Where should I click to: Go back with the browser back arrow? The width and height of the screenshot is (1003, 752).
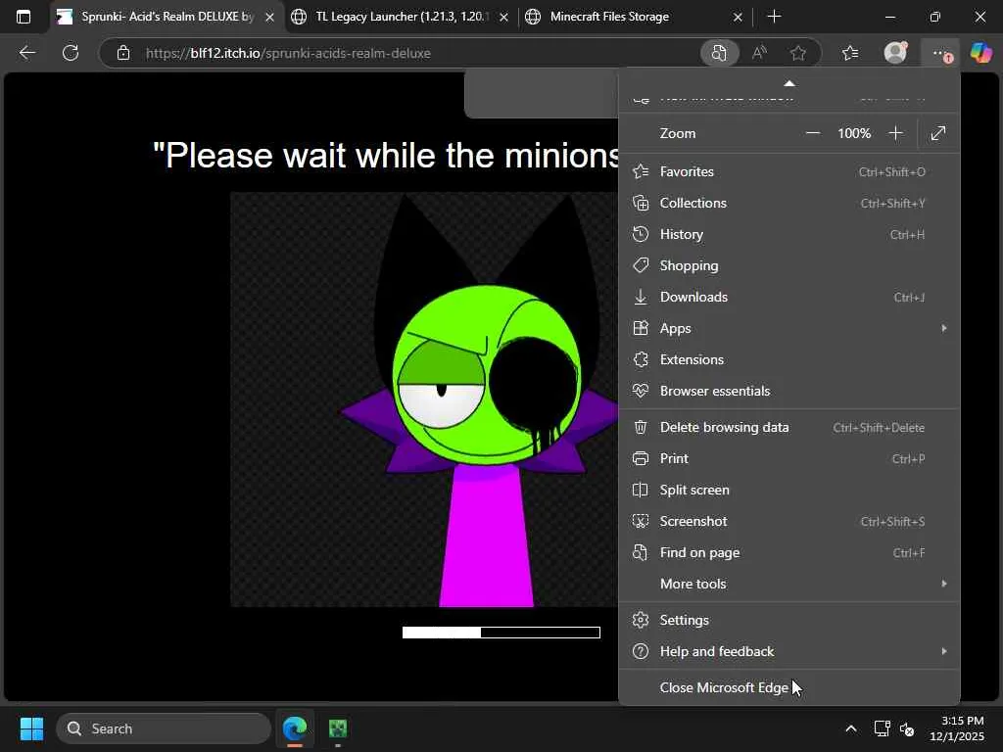(x=26, y=53)
